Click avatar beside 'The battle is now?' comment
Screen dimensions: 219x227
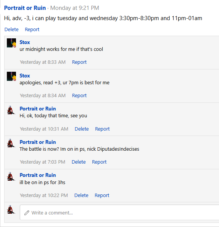pyautogui.click(x=11, y=143)
